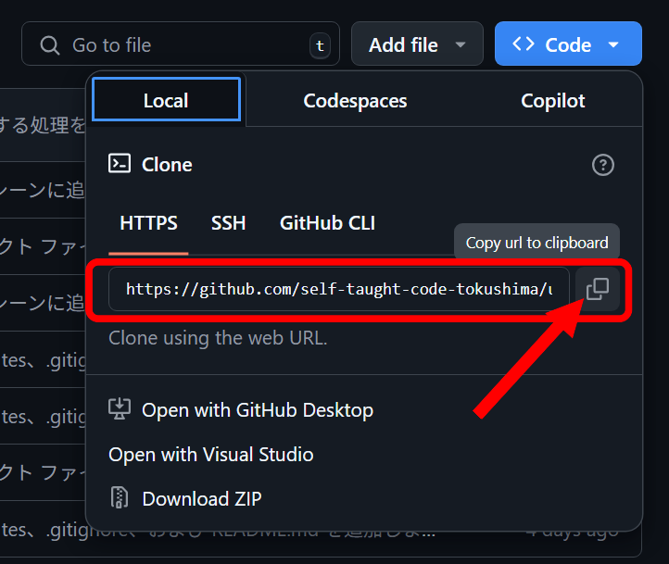Open the Clone help question mark icon
The height and width of the screenshot is (564, 669).
(x=603, y=165)
